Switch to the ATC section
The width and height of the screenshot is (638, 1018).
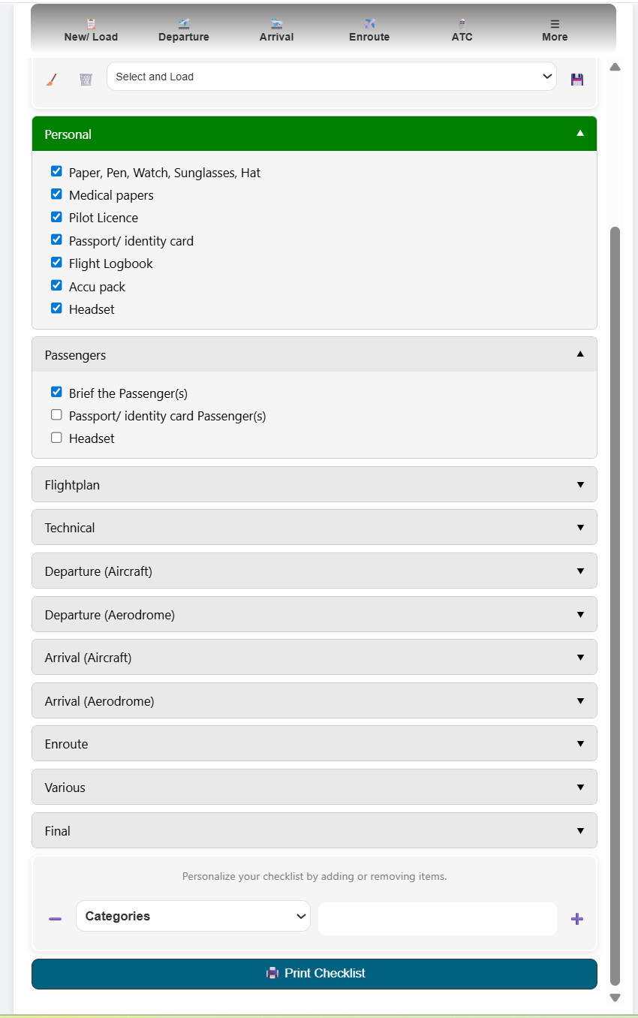click(462, 31)
